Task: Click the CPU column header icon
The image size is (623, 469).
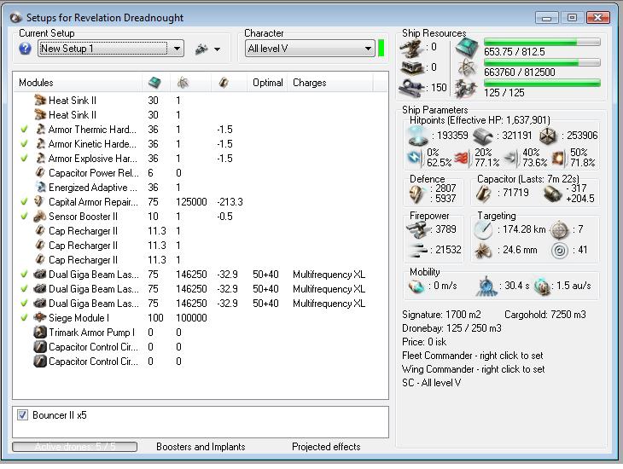Action: click(154, 83)
